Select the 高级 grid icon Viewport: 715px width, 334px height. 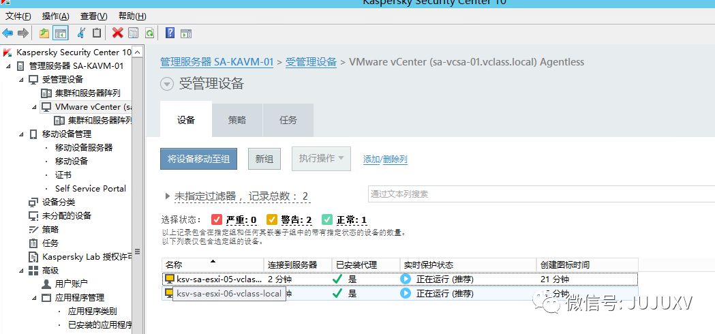[x=33, y=270]
